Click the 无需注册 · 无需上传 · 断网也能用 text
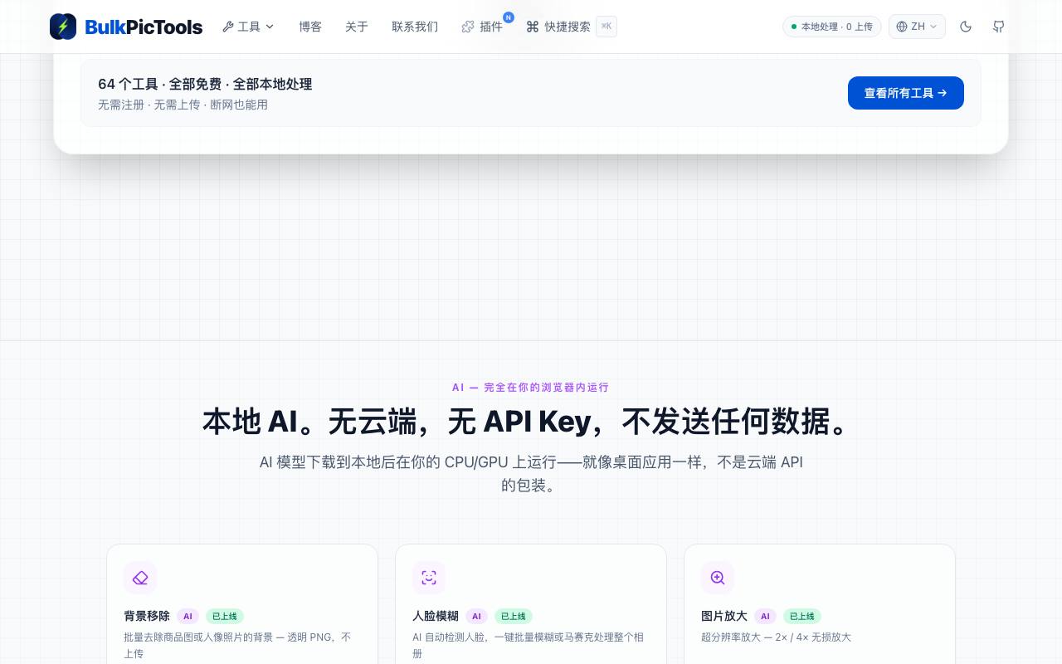Viewport: 1062px width, 664px height. tap(183, 105)
